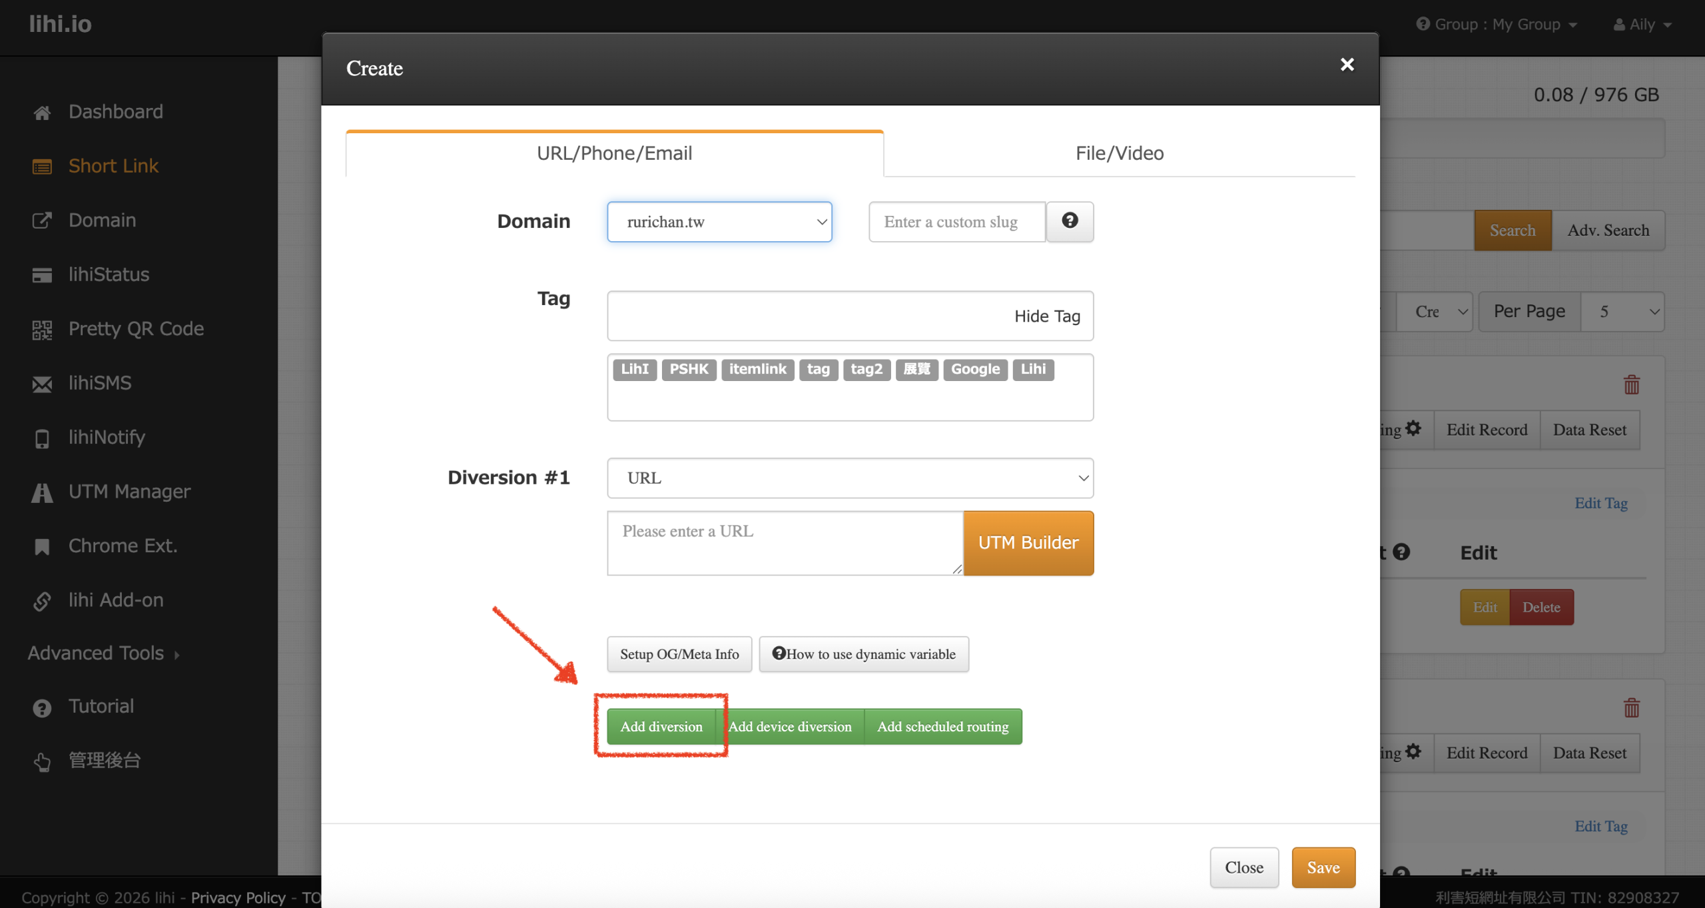This screenshot has width=1705, height=908.
Task: Click the Pretty QR Code icon
Action: (42, 329)
